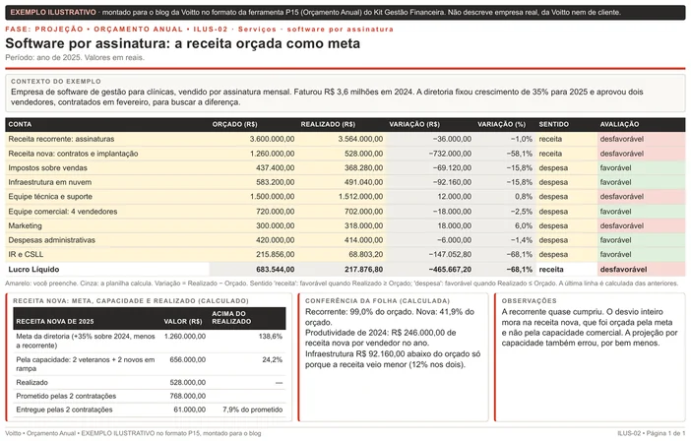Click the 'CONTEXTO DO EXEMPLO' heading
The image size is (691, 442).
56,82
